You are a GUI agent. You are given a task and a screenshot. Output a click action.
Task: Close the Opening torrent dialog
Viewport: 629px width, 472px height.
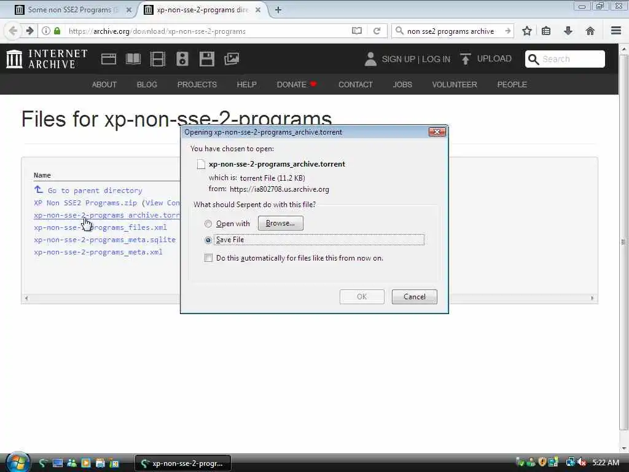437,132
